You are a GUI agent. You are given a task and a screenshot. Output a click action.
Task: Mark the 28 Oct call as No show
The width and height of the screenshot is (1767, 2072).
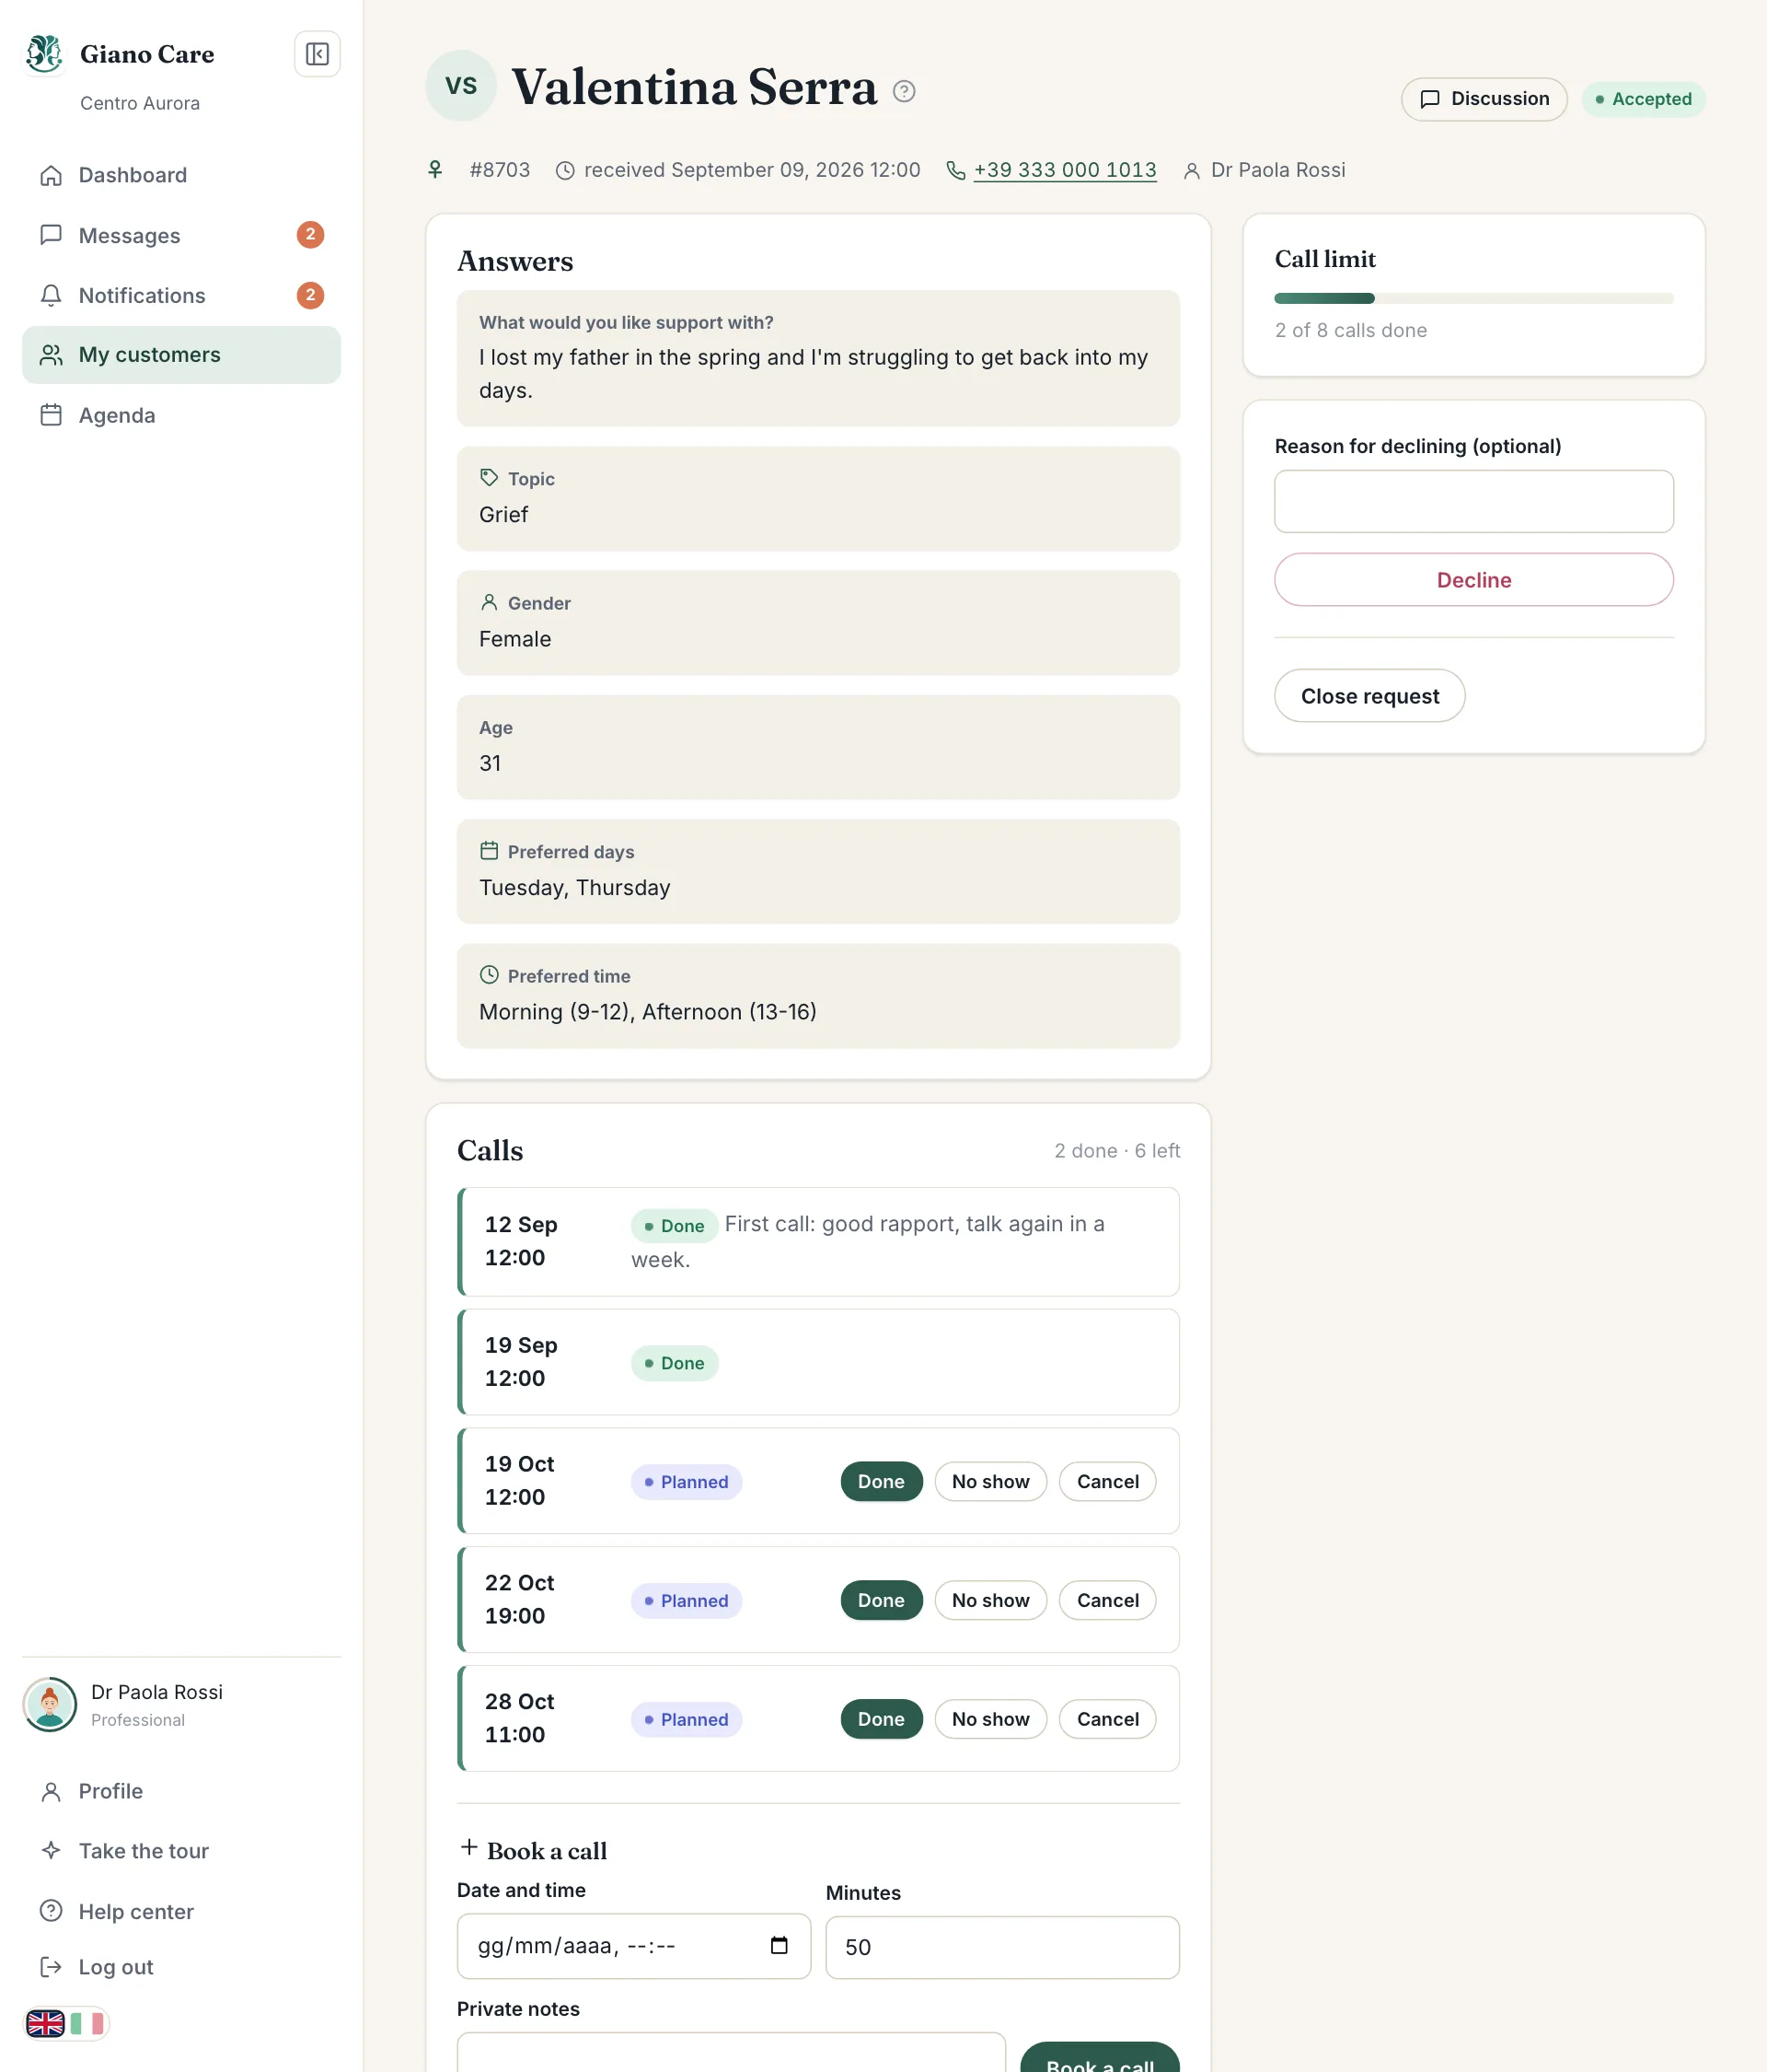point(989,1720)
